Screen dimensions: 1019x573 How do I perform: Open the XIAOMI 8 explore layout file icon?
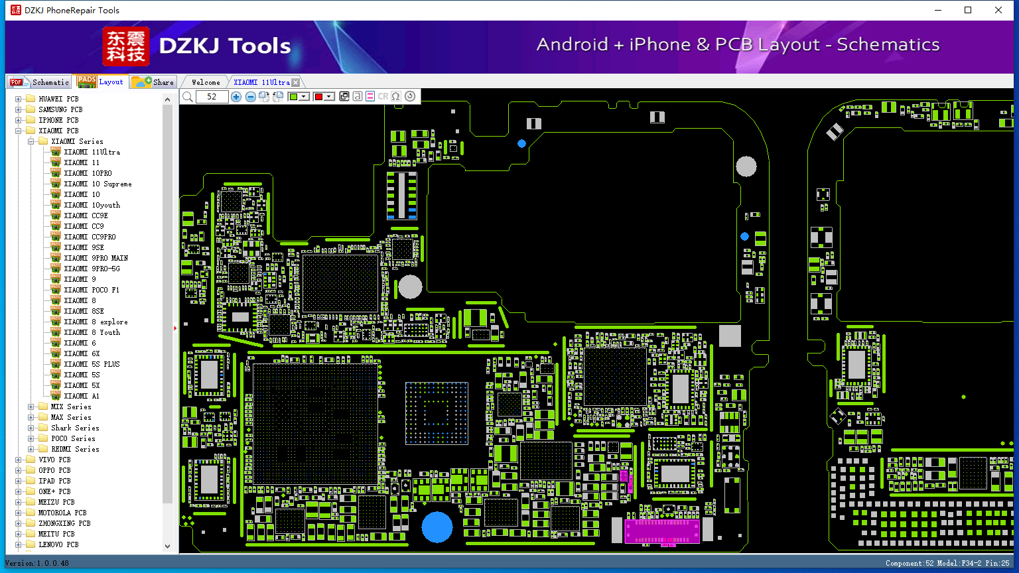tap(56, 322)
